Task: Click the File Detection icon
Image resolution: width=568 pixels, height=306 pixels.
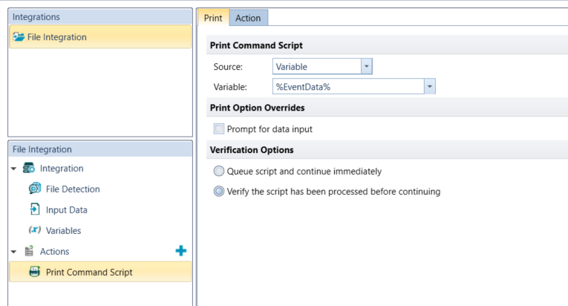Action: coord(34,189)
